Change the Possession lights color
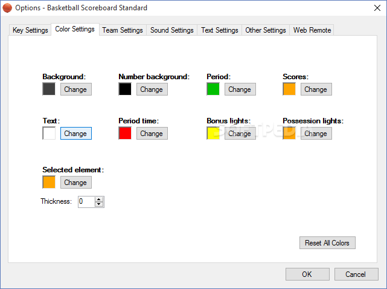 [316, 133]
